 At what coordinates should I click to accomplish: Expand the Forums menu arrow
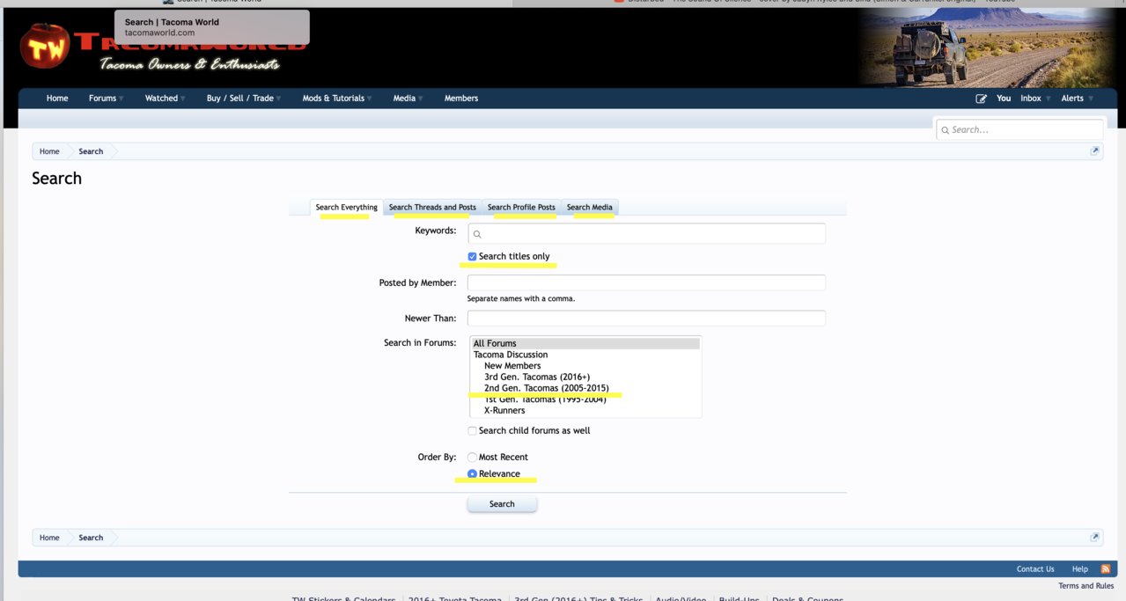coord(121,99)
